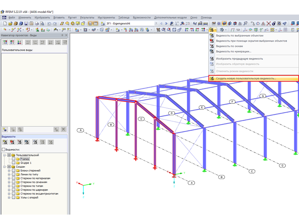Expand the Стержни по шарнирам node
This screenshot has height=224, width=299.
coord(9,190)
